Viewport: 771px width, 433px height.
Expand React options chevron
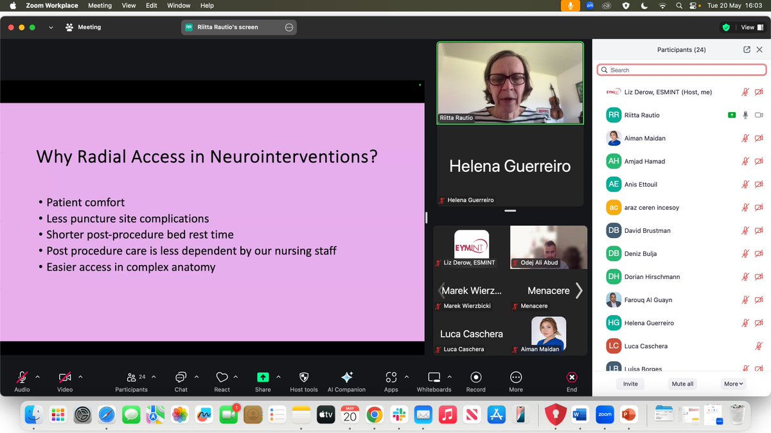coord(236,377)
